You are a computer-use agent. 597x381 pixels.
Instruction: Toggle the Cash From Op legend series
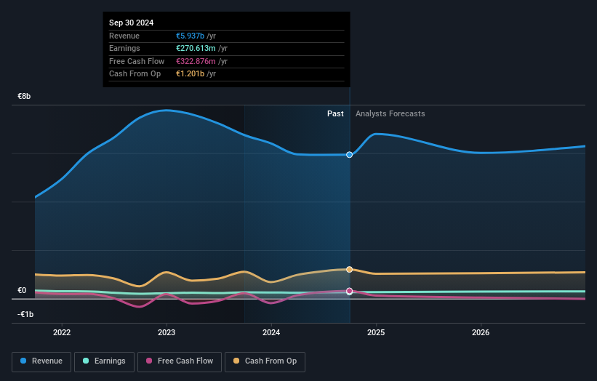tap(265, 361)
